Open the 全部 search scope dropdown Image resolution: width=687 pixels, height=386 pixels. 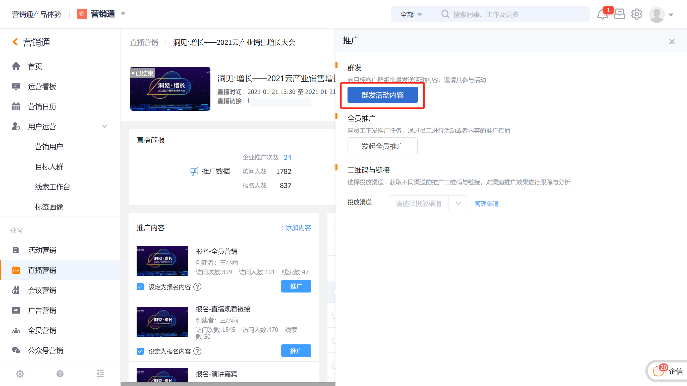pyautogui.click(x=411, y=14)
